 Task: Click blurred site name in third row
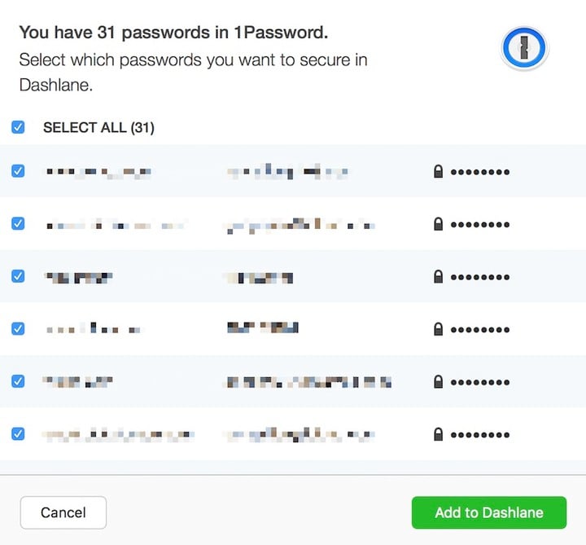coord(78,277)
